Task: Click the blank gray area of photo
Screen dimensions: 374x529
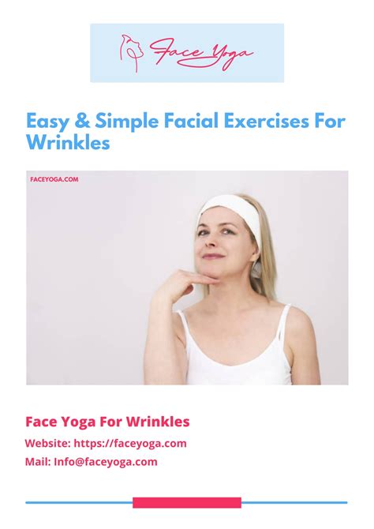Action: 84,270
